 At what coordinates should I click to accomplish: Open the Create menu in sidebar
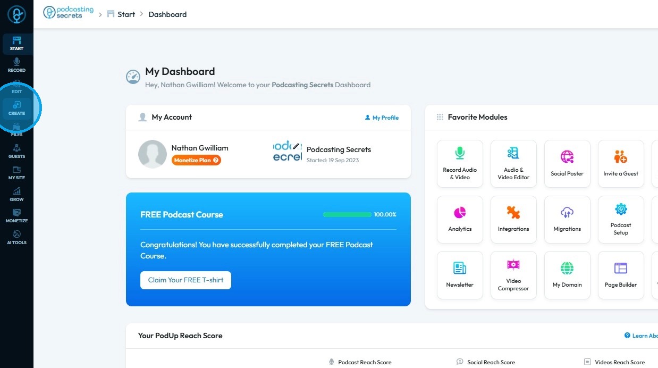pyautogui.click(x=16, y=108)
